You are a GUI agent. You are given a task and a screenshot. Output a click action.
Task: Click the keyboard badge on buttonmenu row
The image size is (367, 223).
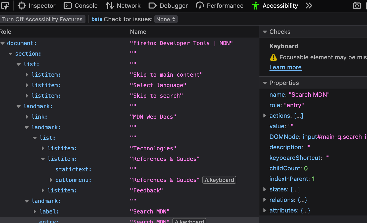(219, 180)
